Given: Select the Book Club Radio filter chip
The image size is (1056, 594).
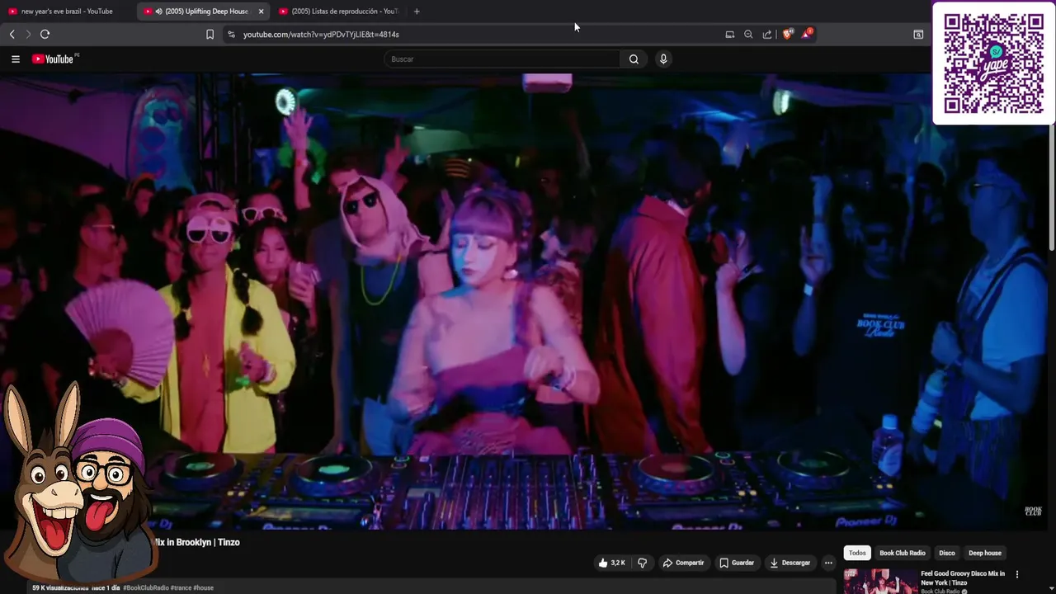Looking at the screenshot, I should tap(902, 553).
